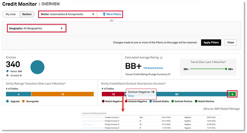Click the Outlook Positive legend dot
Screen dimensions: 247x133
[x=173, y=101]
